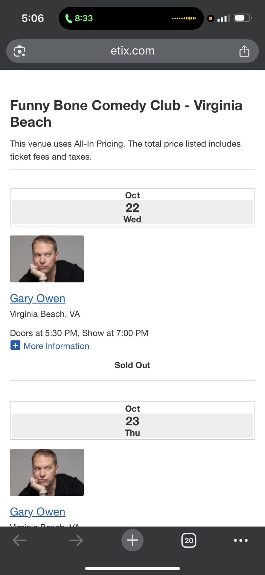The width and height of the screenshot is (265, 575).
Task: Tap the first Gary Owen photo thumbnail
Action: (47, 258)
